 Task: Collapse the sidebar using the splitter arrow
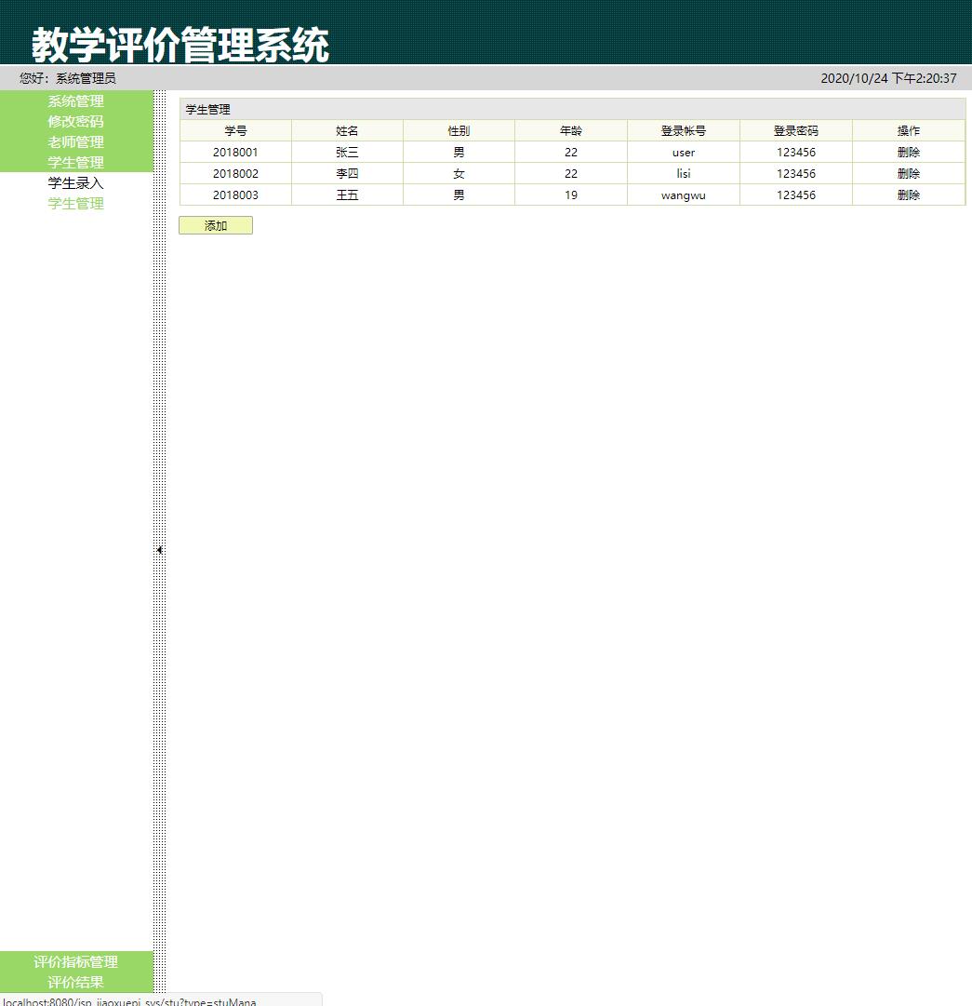coord(159,549)
